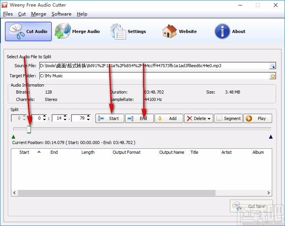The image size is (285, 226).
Task: Open the Cut Audio tab
Action: [28, 31]
